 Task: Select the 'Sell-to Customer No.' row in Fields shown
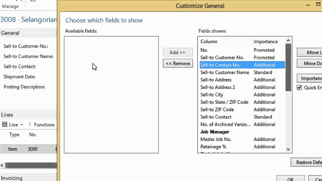[242, 58]
